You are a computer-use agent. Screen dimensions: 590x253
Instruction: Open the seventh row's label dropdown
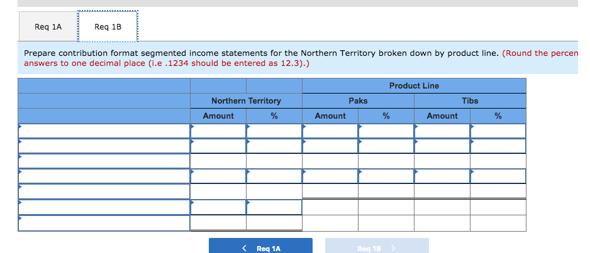coord(104,223)
